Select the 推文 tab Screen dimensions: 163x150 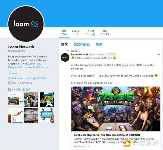point(64,44)
